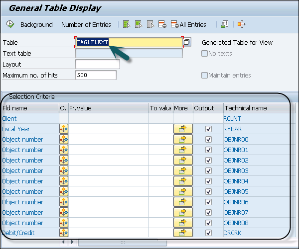Toggle Output checkbox for DRCRK row
Image resolution: width=299 pixels, height=249 pixels.
pyautogui.click(x=208, y=233)
